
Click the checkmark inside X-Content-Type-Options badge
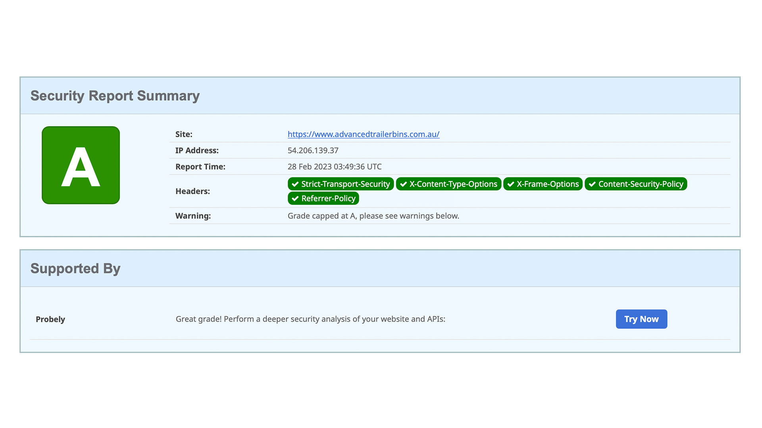coord(404,184)
